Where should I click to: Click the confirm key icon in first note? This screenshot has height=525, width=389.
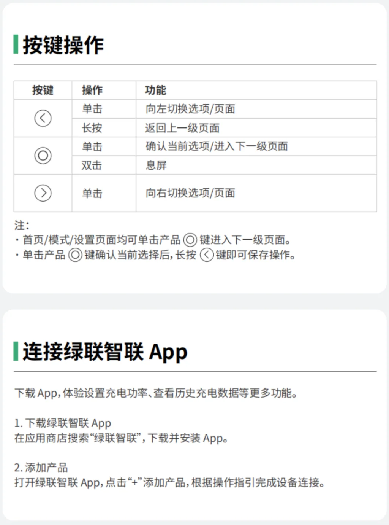click(x=190, y=240)
